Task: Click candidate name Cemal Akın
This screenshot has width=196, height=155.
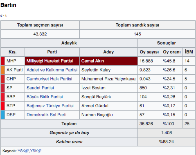Action: click(x=92, y=61)
